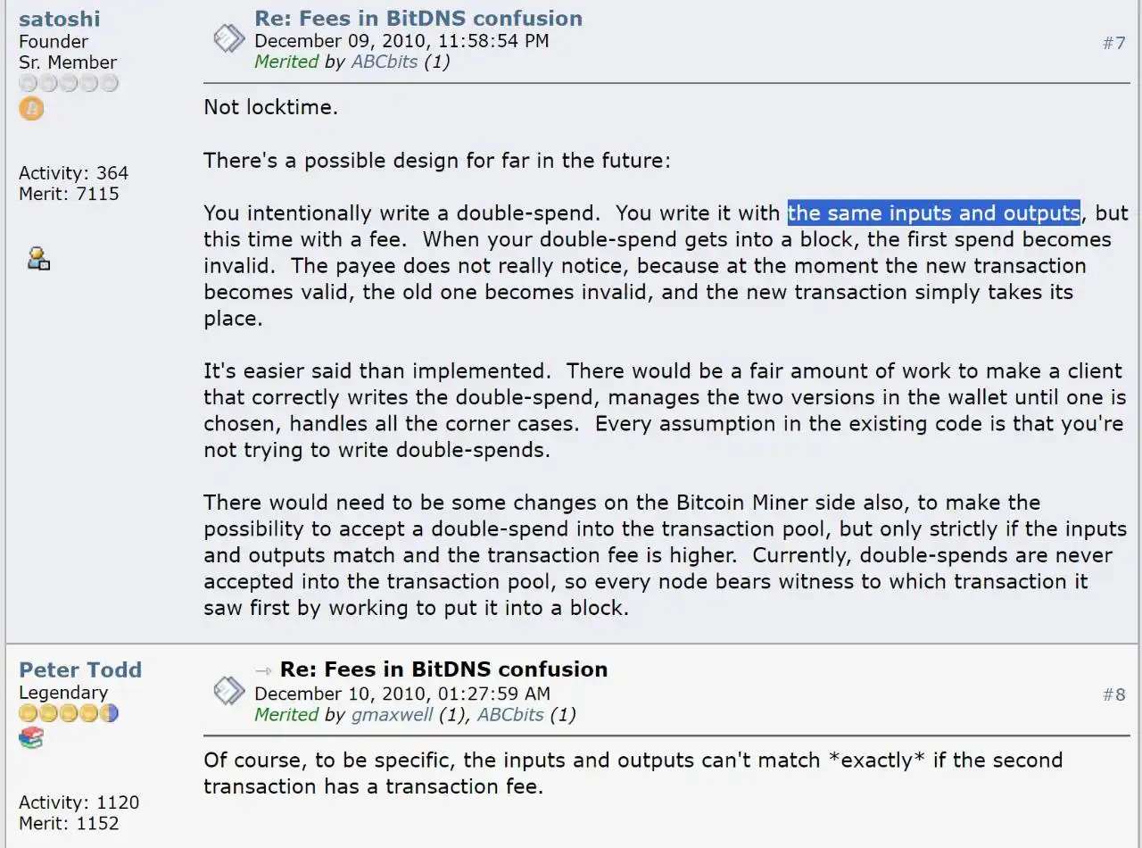Click the 'Merited' link on satoshi's post

[286, 62]
